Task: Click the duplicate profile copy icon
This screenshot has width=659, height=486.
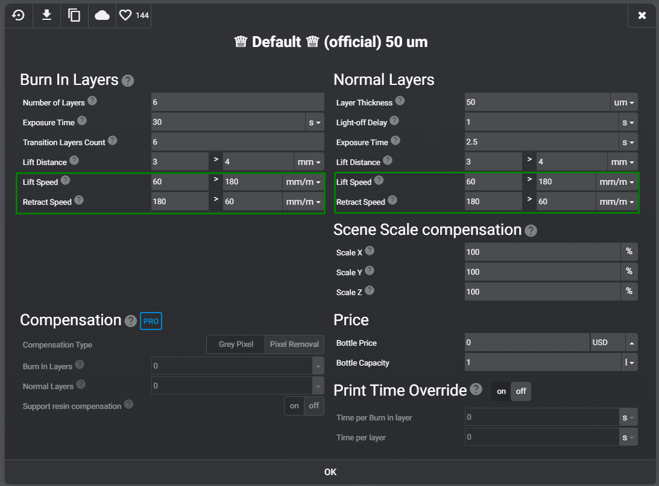Action: point(74,15)
